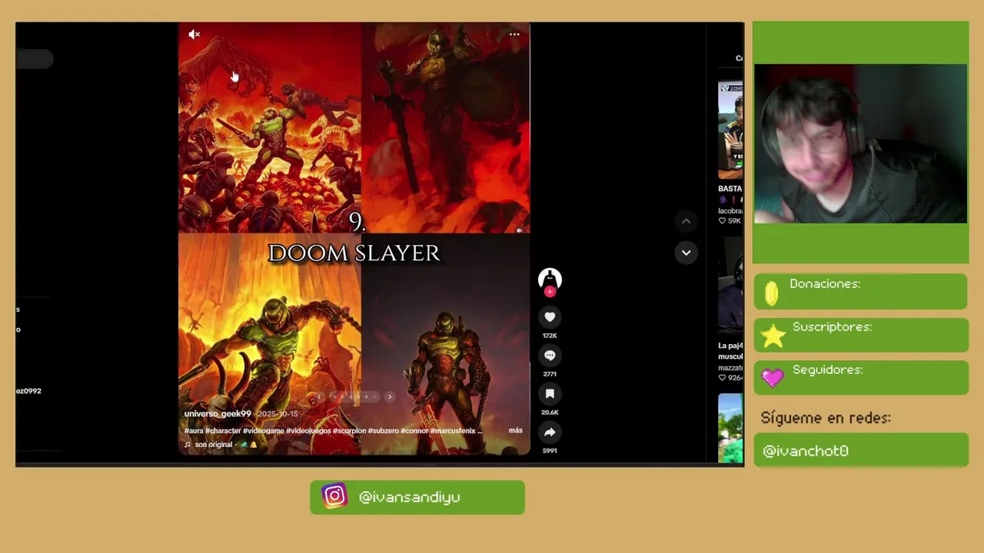984x553 pixels.
Task: Open the creator's profile avatar
Action: coord(550,279)
